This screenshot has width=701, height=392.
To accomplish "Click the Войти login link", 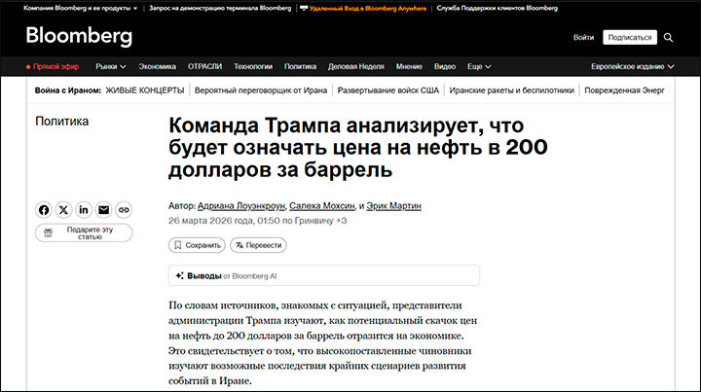I will click(583, 37).
